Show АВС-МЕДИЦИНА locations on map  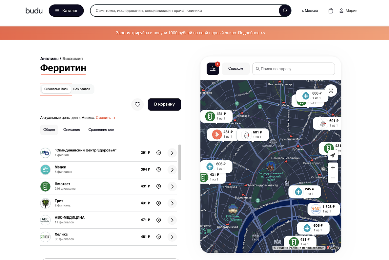click(158, 220)
